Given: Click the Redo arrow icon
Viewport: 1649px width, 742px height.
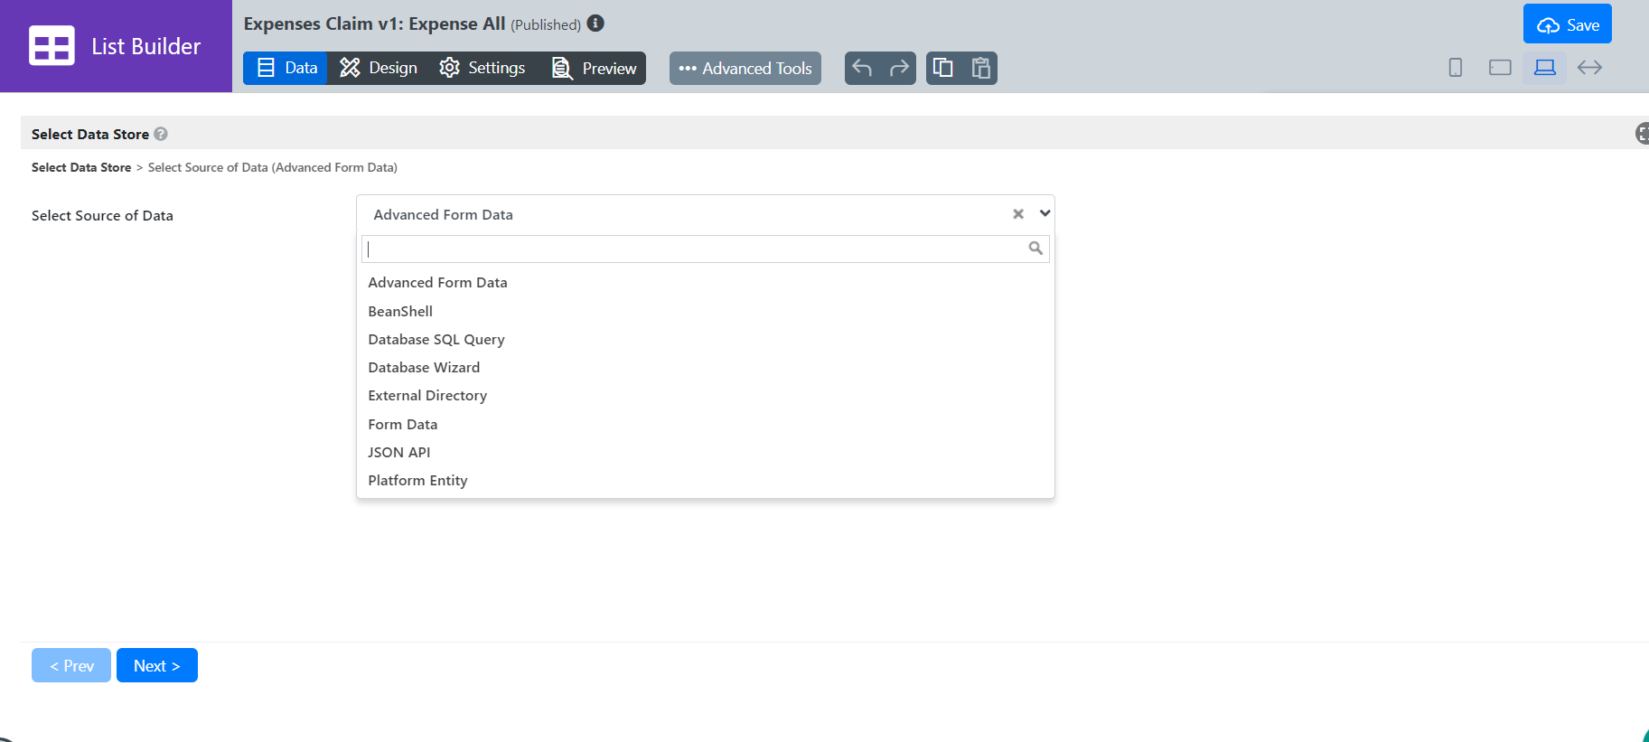Looking at the screenshot, I should (x=899, y=68).
